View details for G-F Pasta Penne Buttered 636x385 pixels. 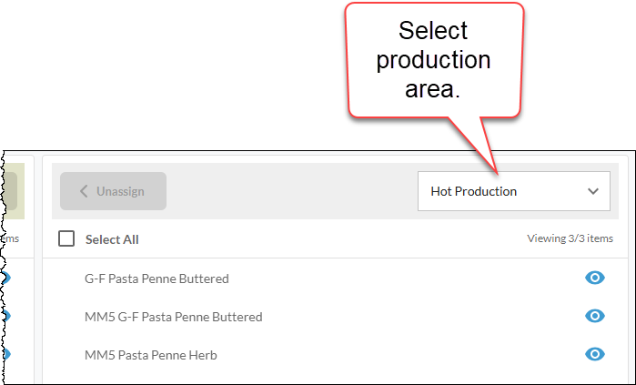[595, 278]
